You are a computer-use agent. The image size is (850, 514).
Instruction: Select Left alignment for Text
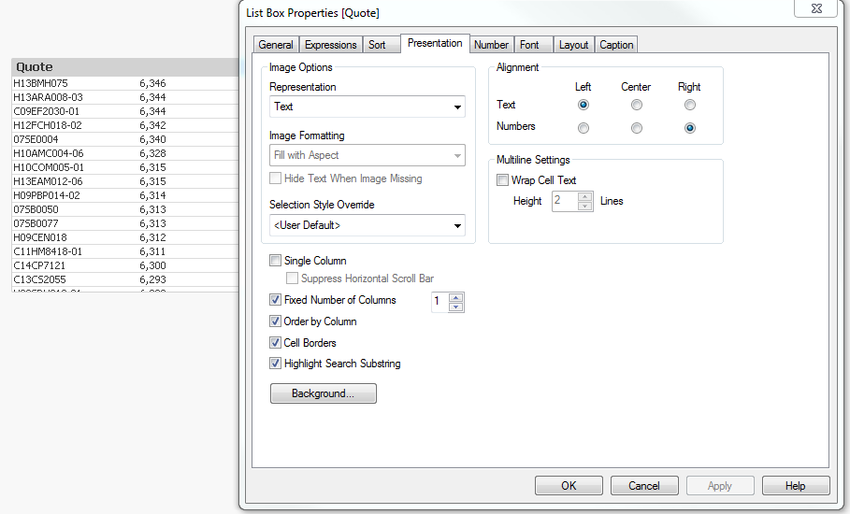(x=583, y=105)
